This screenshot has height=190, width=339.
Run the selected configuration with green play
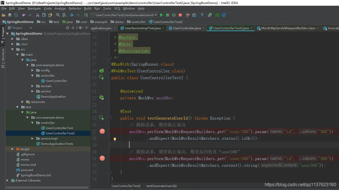tap(162, 15)
